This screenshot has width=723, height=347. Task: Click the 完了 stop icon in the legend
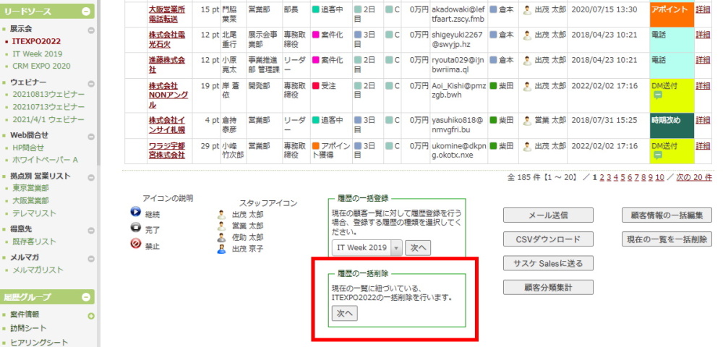click(135, 228)
